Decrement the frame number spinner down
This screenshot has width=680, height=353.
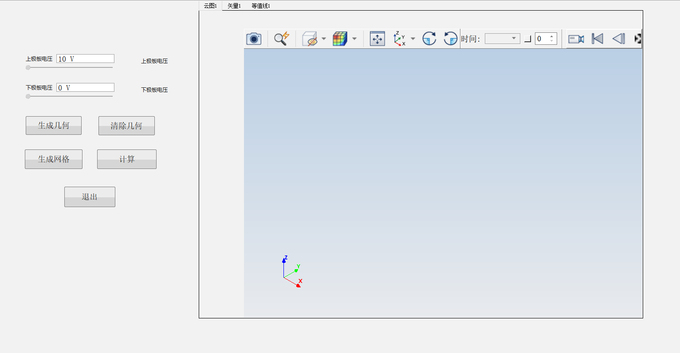(x=552, y=41)
